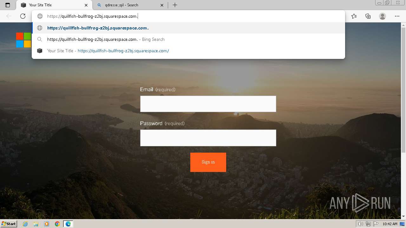Click the Email (required) label
Image resolution: width=406 pixels, height=228 pixels.
[x=158, y=90]
